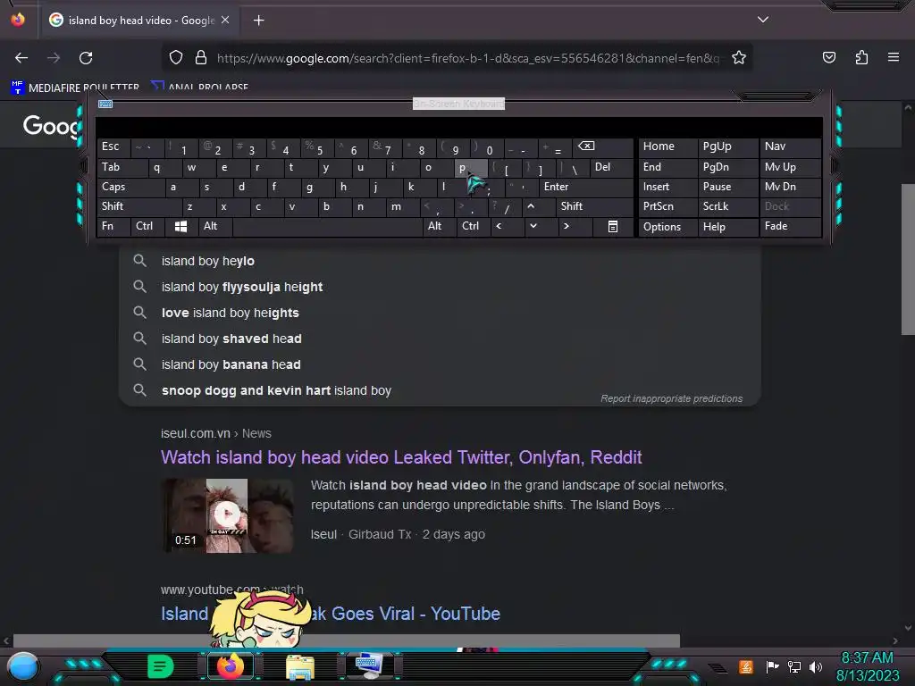Select suggestion snoop dogg and kevin hart
This screenshot has width=915, height=686.
coord(440,390)
